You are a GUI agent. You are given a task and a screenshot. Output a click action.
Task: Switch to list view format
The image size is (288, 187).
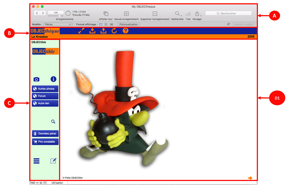tap(106, 24)
